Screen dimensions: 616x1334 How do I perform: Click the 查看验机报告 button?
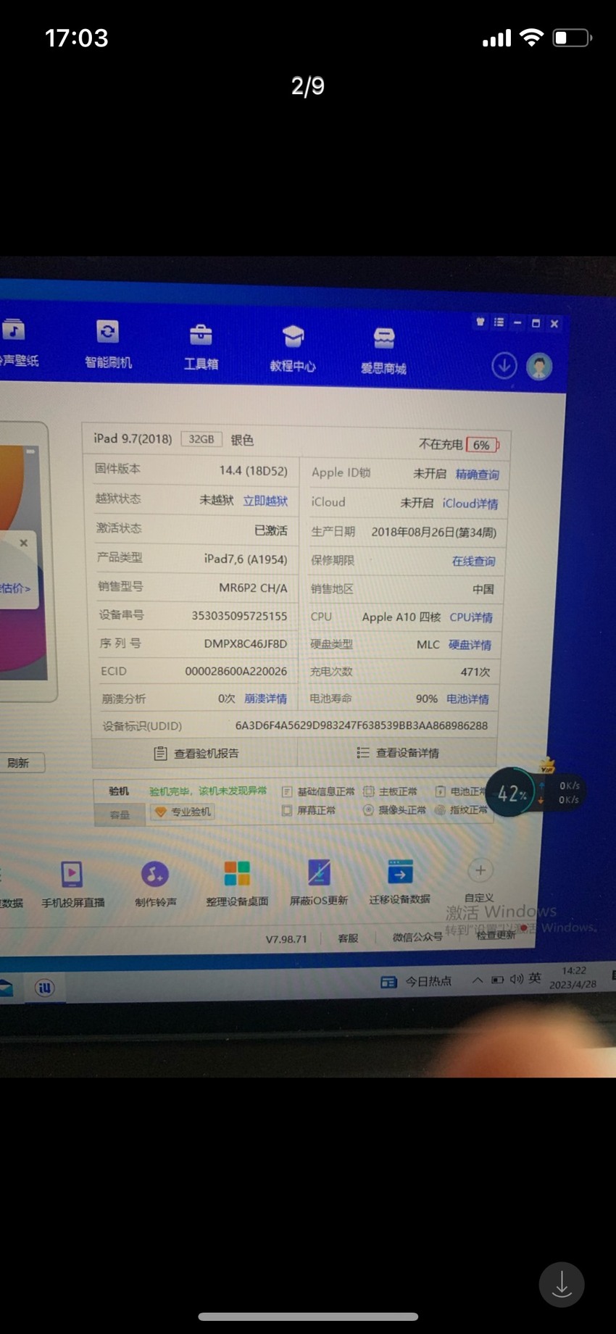pos(196,754)
